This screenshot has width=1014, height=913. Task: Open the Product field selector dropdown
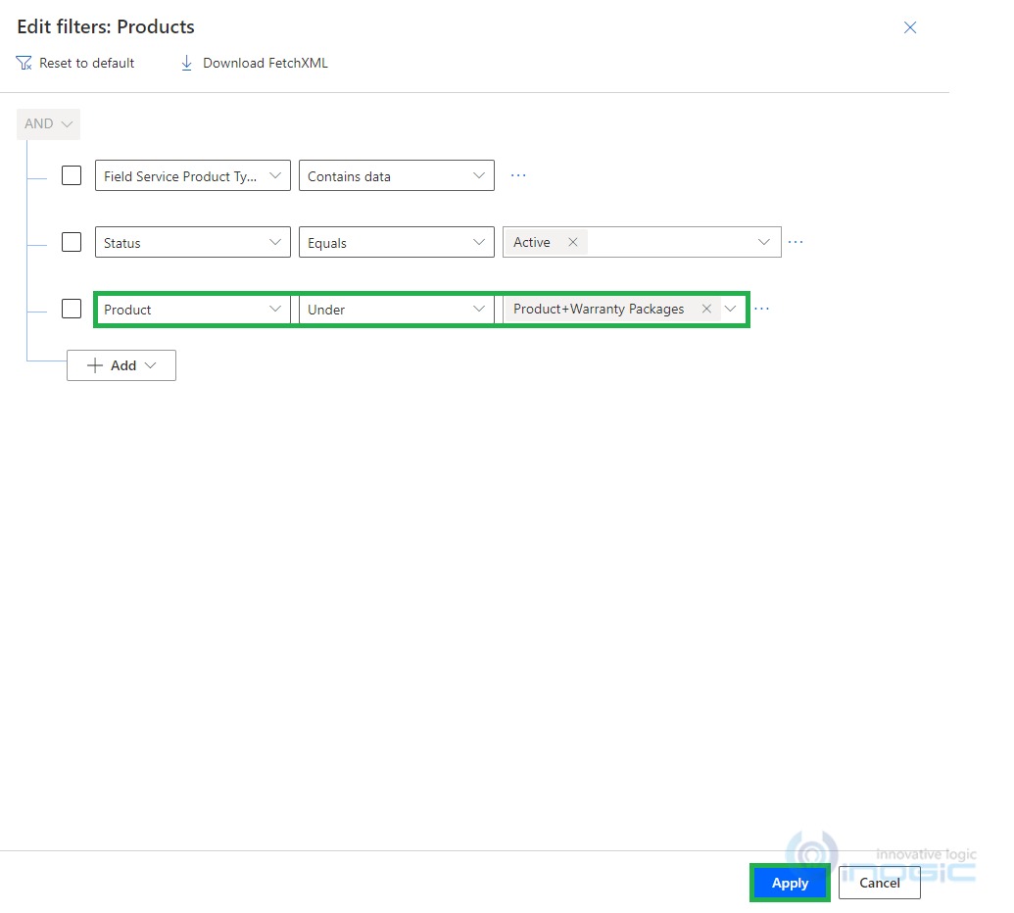pyautogui.click(x=275, y=309)
